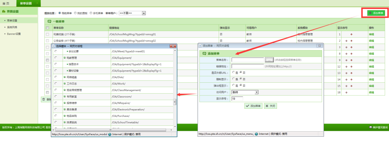389x141 pixels.
Task: Expand the 工作日志 tree node
Action: pos(65,84)
